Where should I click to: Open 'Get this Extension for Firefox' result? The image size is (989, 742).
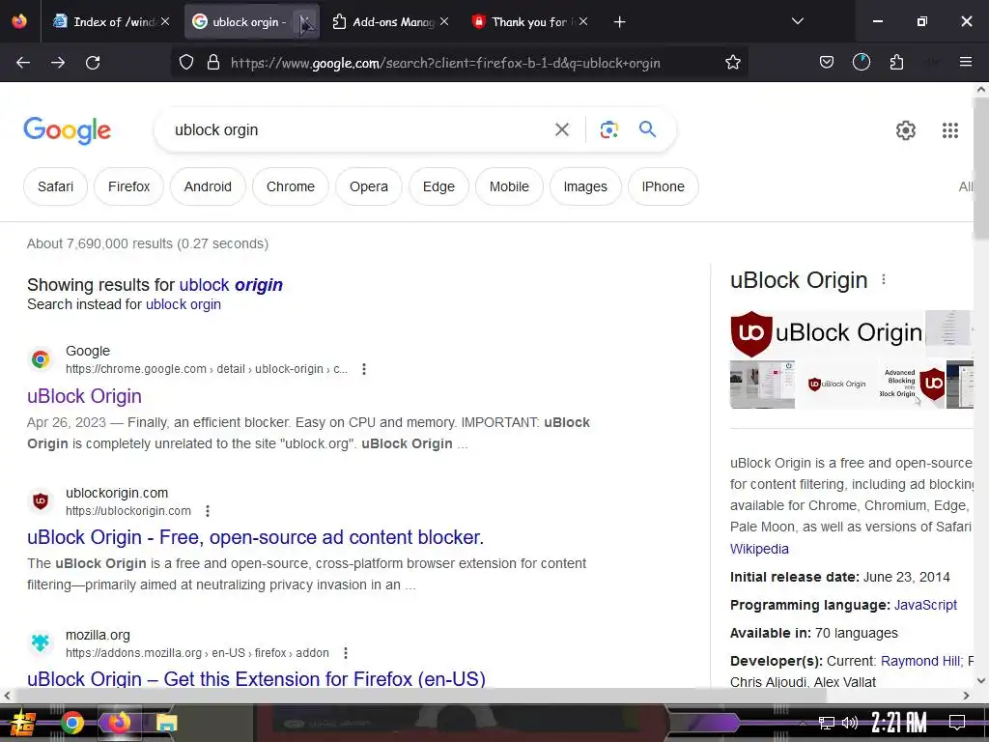click(x=256, y=679)
